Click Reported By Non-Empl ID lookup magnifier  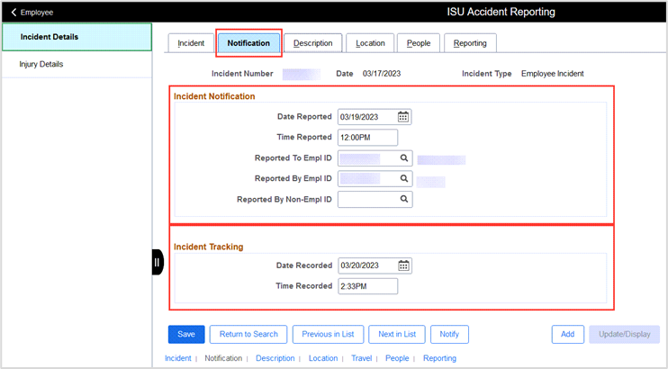404,199
